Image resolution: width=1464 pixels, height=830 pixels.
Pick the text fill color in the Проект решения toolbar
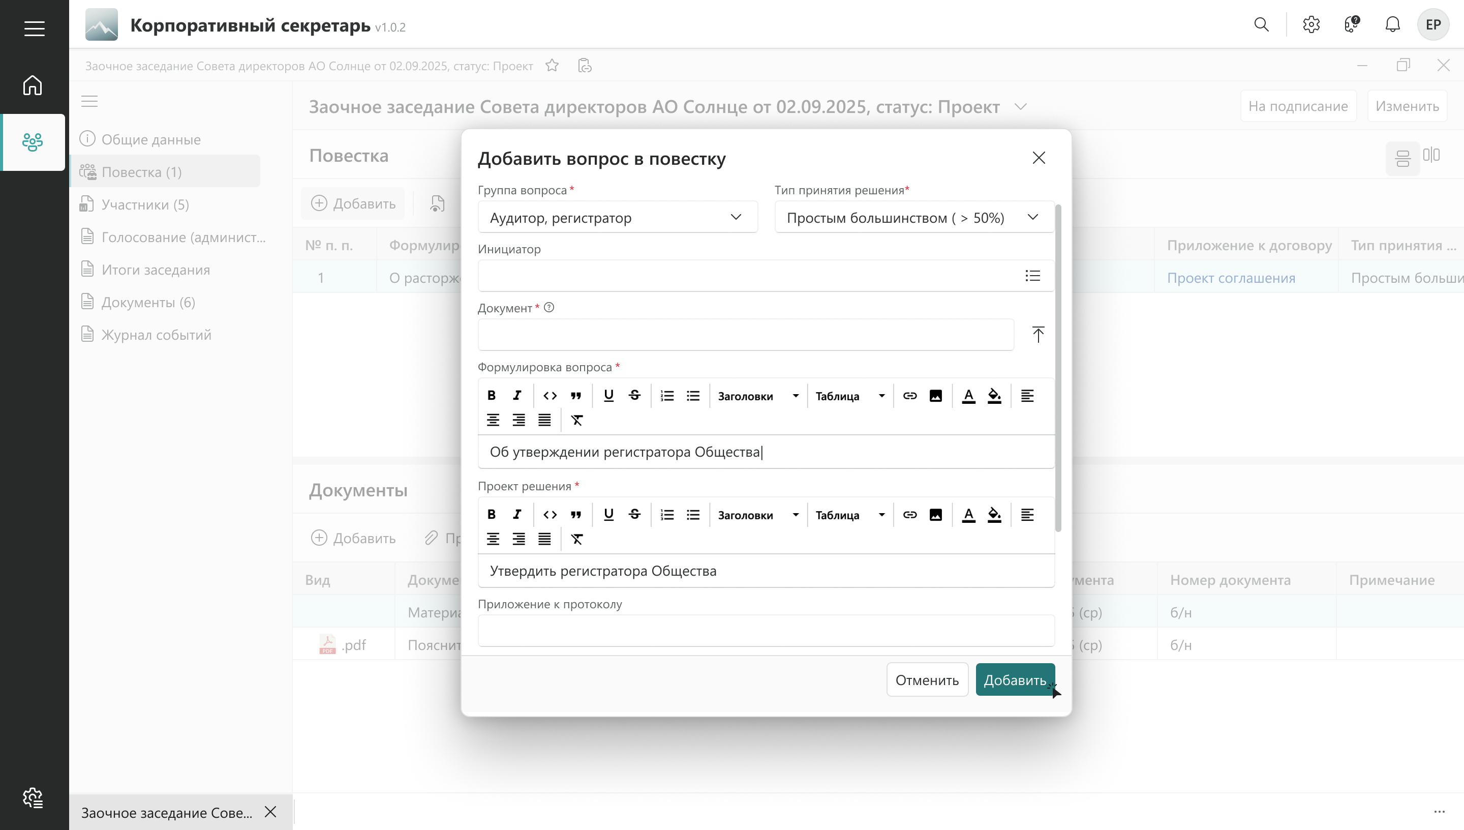(994, 515)
